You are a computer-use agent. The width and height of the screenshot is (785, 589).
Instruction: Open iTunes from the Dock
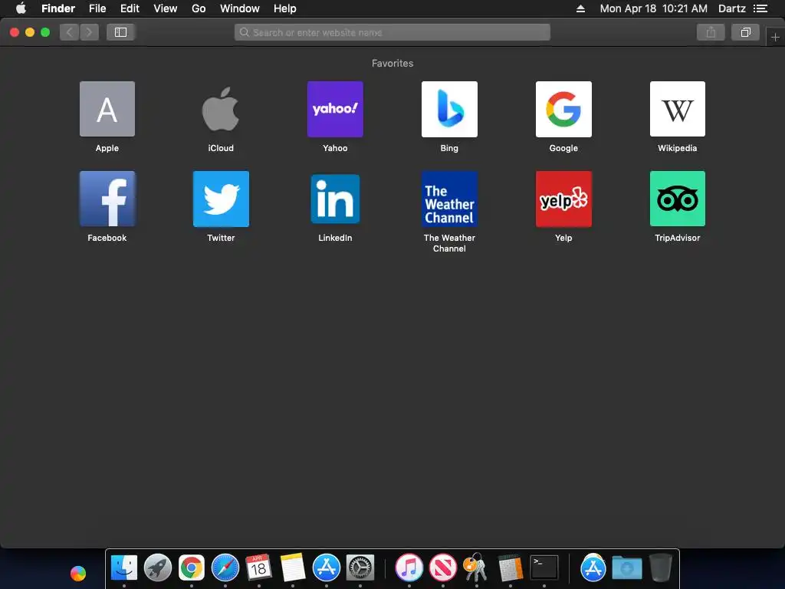pyautogui.click(x=409, y=568)
